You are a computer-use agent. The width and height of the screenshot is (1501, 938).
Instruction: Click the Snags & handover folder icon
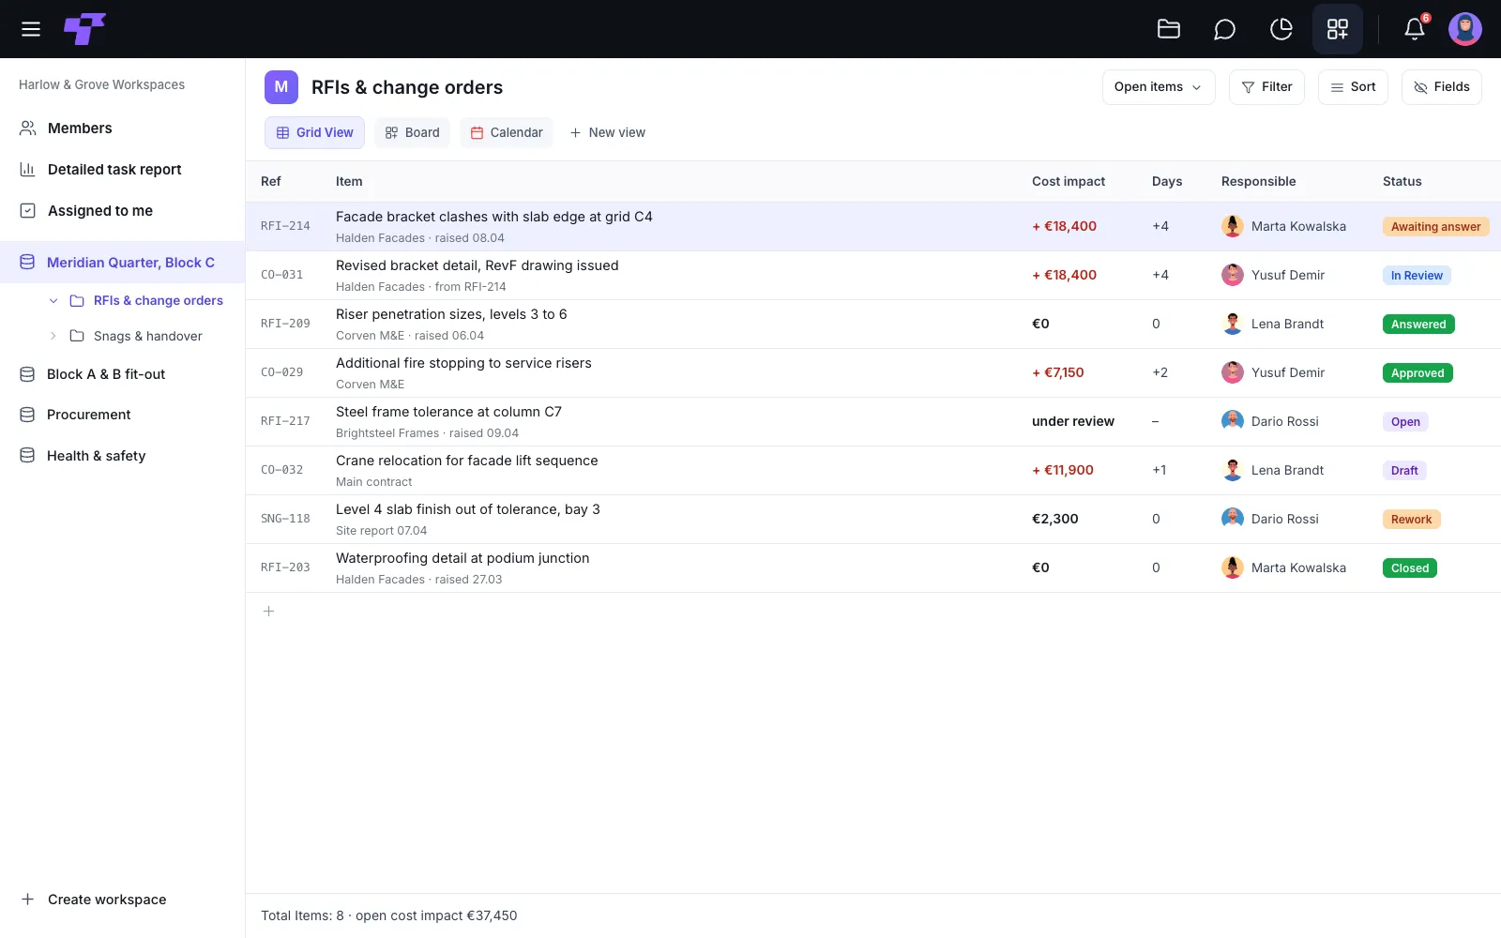coord(77,336)
